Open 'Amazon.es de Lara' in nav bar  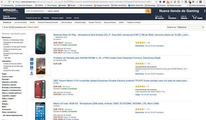tap(33, 18)
